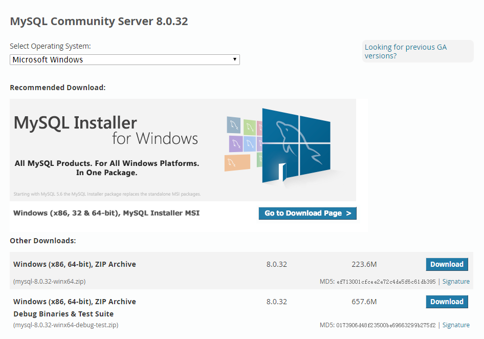Click the Debug Binaries & Test Suite label
Viewport: 484px width, 339px height.
(x=63, y=314)
